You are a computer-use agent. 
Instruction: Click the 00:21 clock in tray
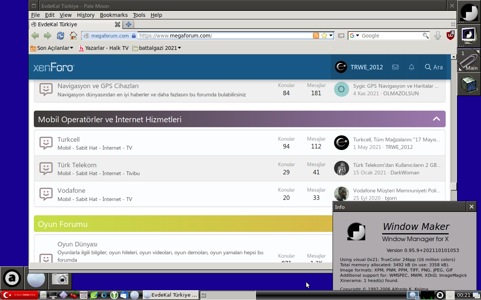[x=463, y=295]
